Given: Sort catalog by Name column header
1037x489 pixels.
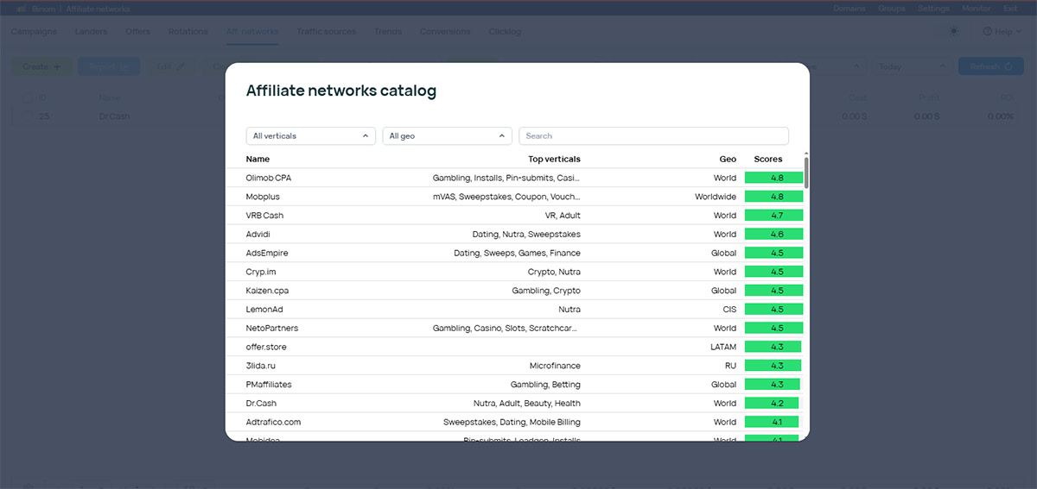Looking at the screenshot, I should click(x=258, y=159).
